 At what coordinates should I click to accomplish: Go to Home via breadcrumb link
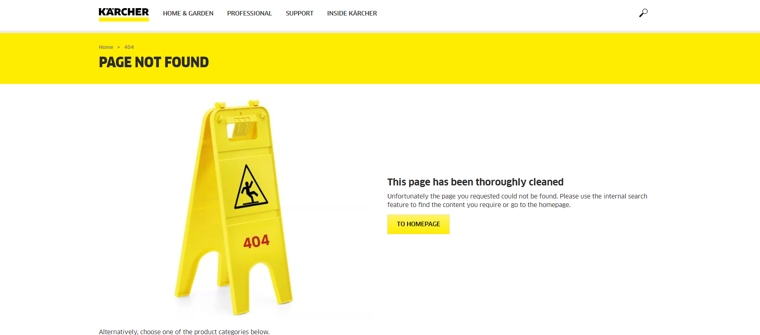tap(106, 47)
